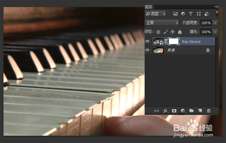Click the 不透明度 100% value field
Image resolution: width=226 pixels, height=143 pixels.
pyautogui.click(x=206, y=23)
